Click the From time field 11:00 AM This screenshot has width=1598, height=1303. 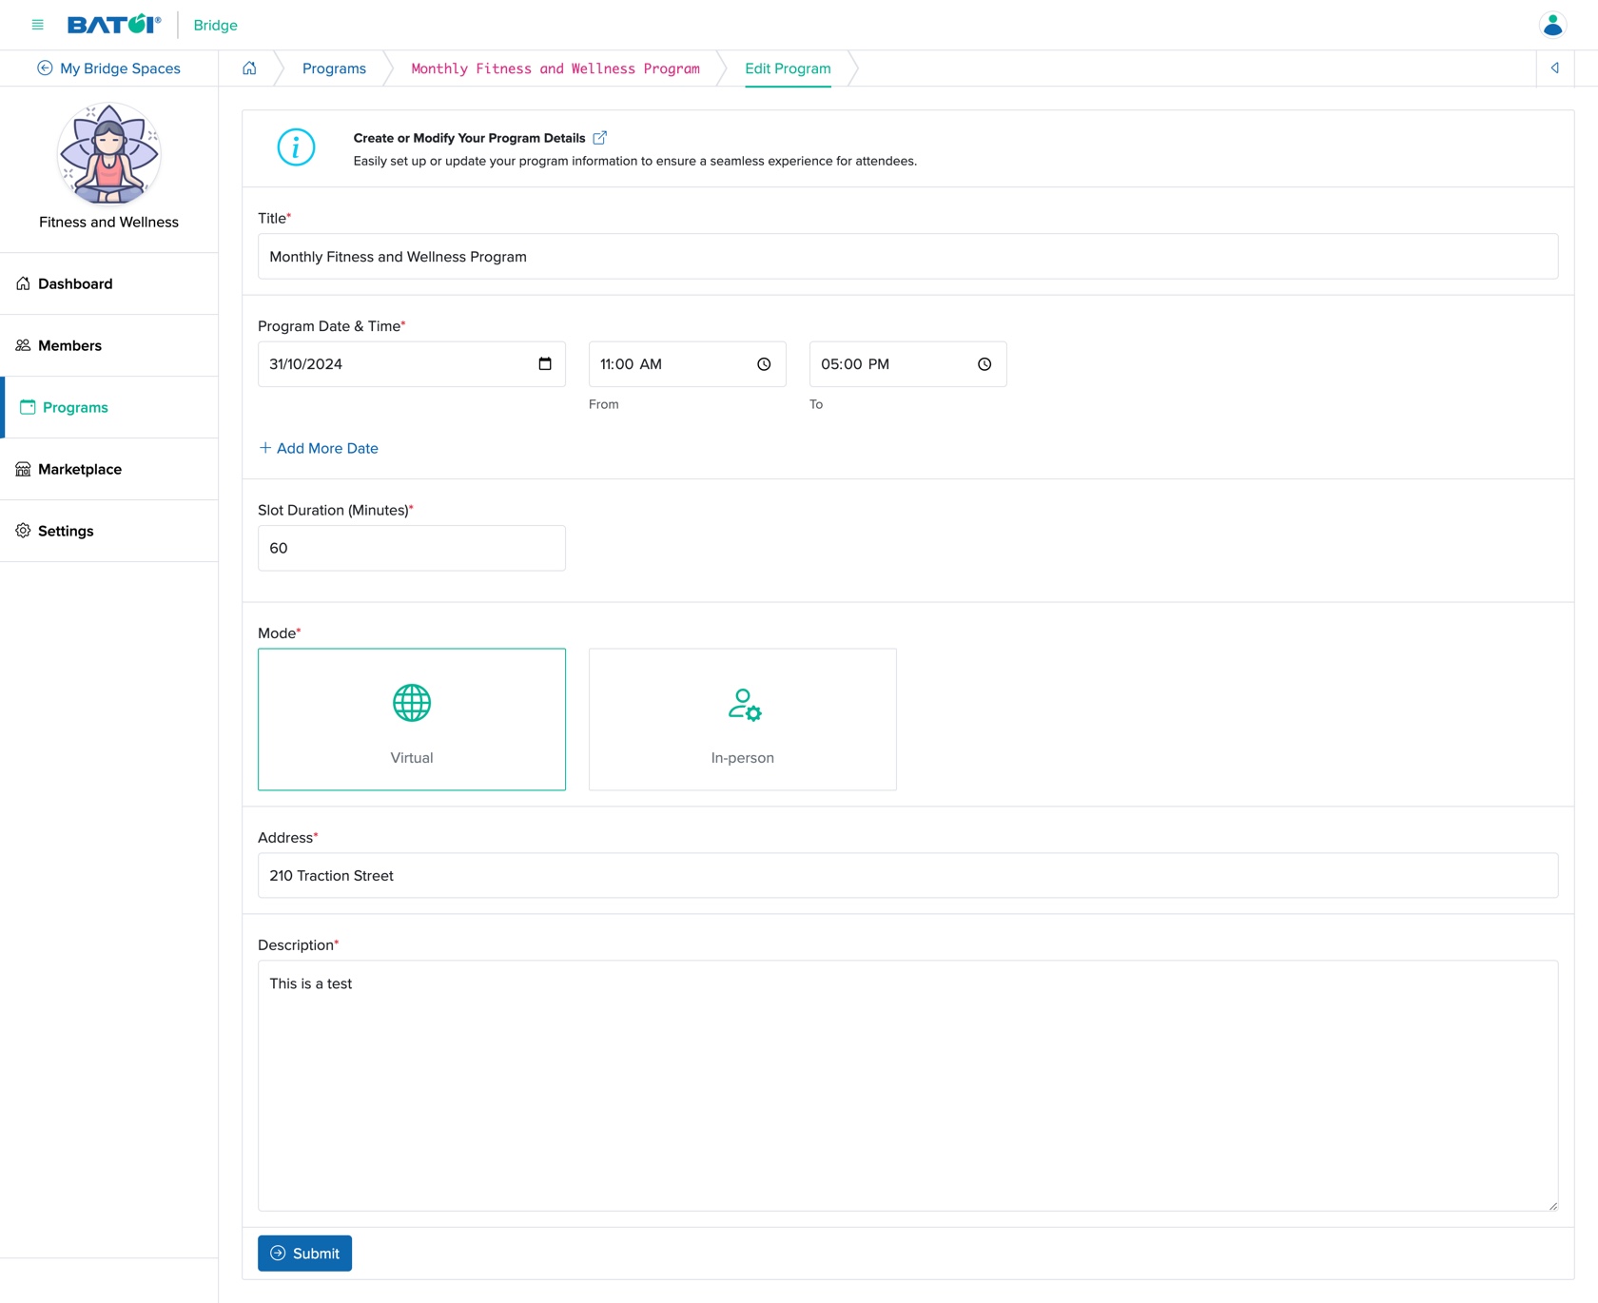(x=688, y=364)
